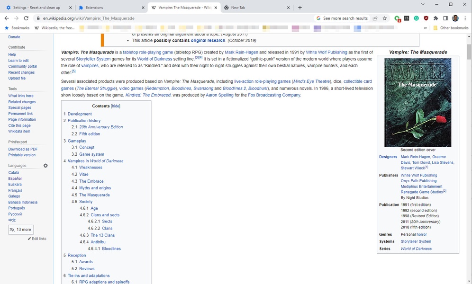Bookmark this page with the star icon
The height and width of the screenshot is (284, 472).
385,18
